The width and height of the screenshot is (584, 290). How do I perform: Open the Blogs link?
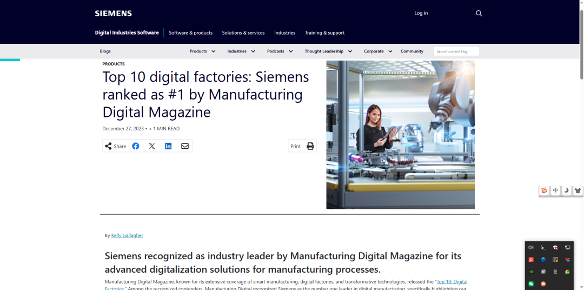pos(105,51)
